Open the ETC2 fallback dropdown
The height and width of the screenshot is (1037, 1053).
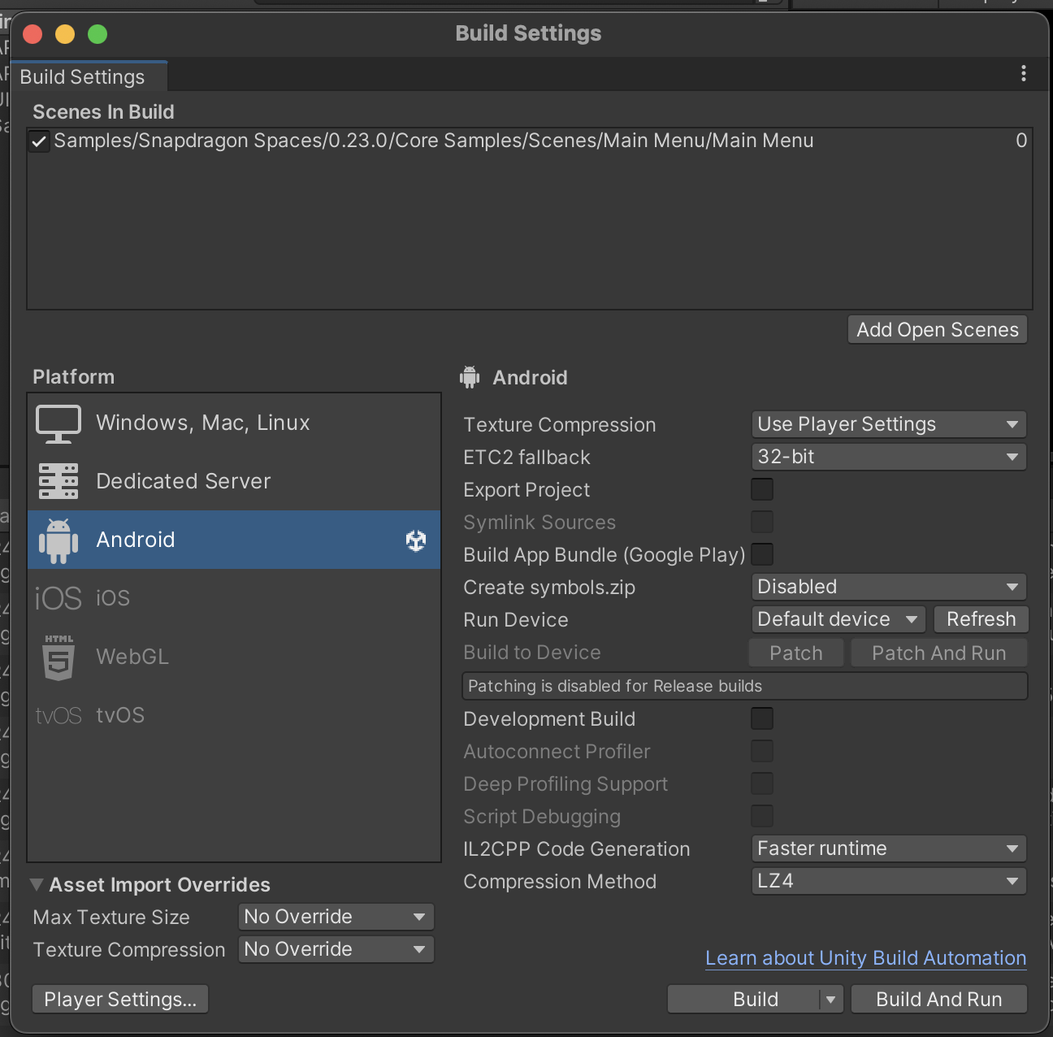coord(889,457)
